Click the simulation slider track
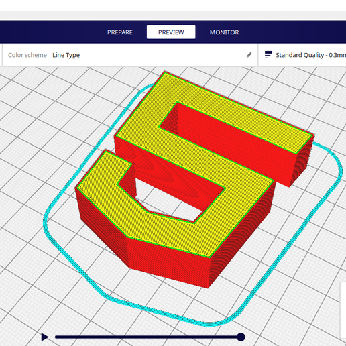This screenshot has width=346, height=346. pos(148,337)
